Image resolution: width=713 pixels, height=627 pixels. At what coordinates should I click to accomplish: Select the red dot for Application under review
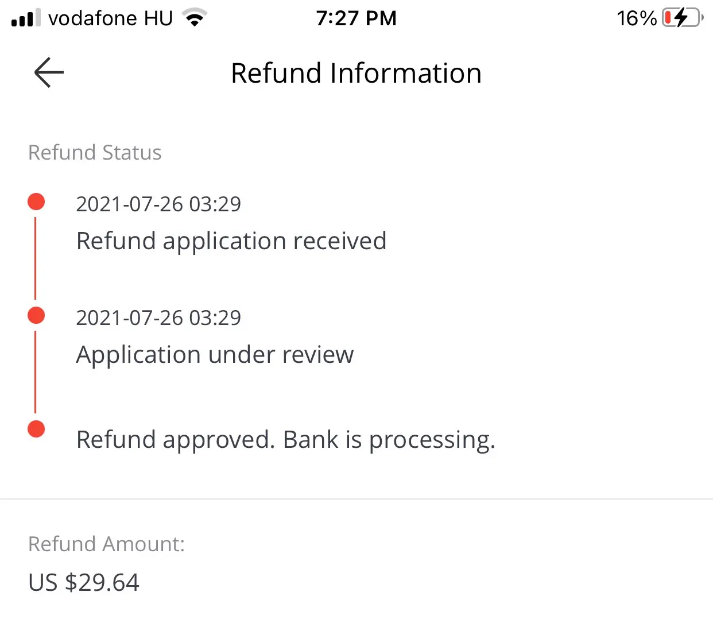(x=36, y=315)
